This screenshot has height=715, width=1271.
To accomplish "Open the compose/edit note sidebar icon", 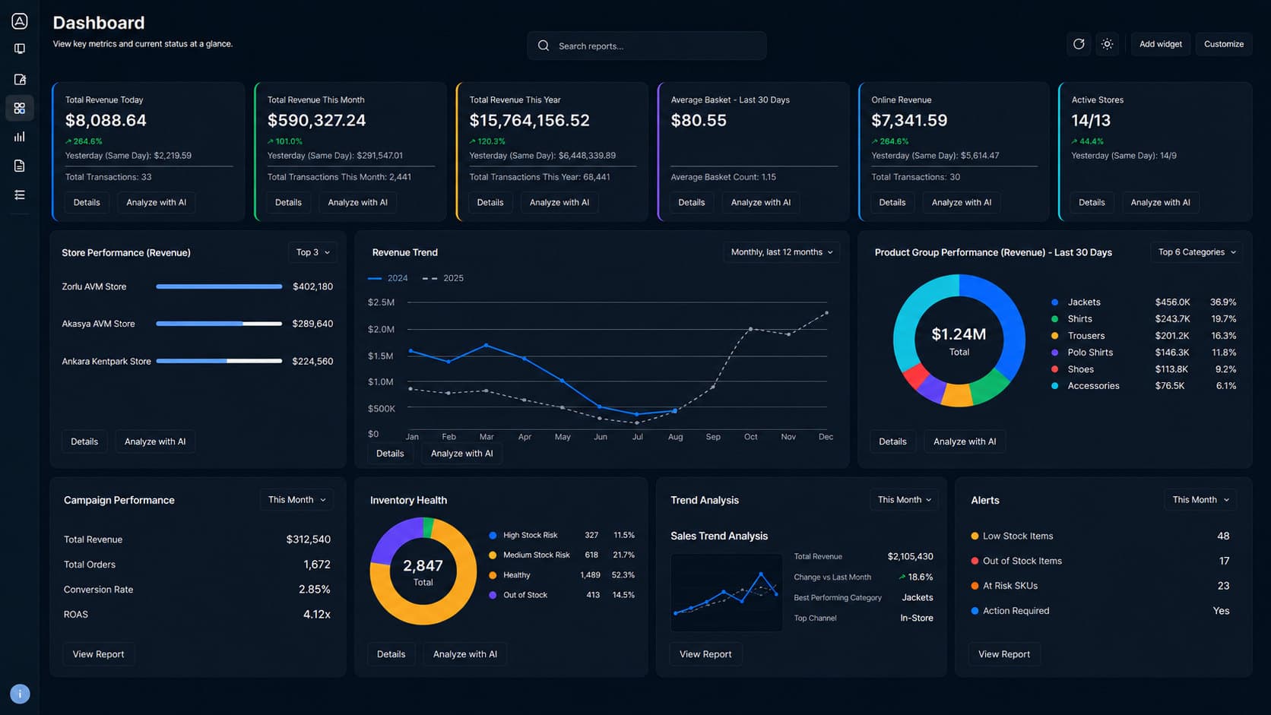I will [x=20, y=79].
